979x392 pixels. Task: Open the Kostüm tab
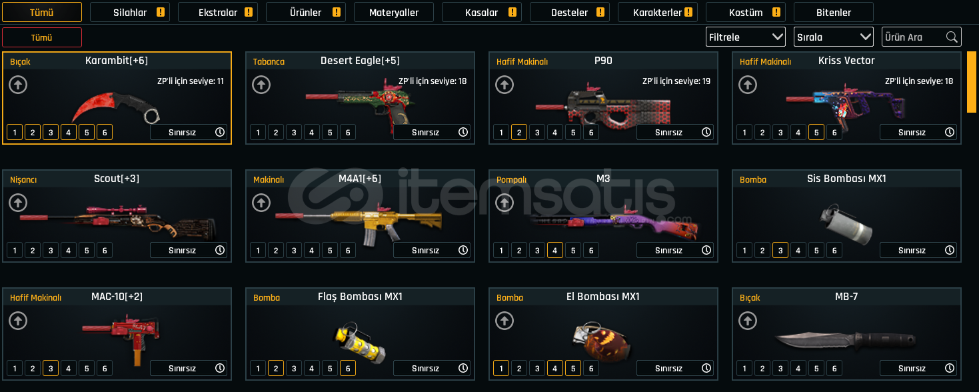[x=746, y=12]
